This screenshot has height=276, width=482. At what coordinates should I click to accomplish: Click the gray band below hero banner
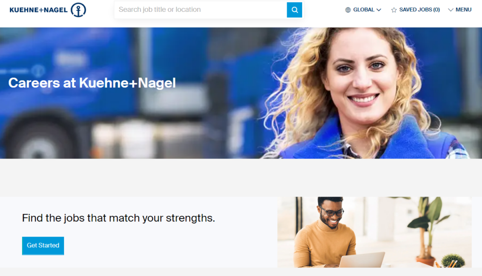[241, 178]
